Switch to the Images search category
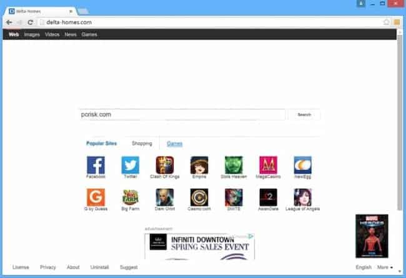This screenshot has height=278, width=406. pos(32,34)
